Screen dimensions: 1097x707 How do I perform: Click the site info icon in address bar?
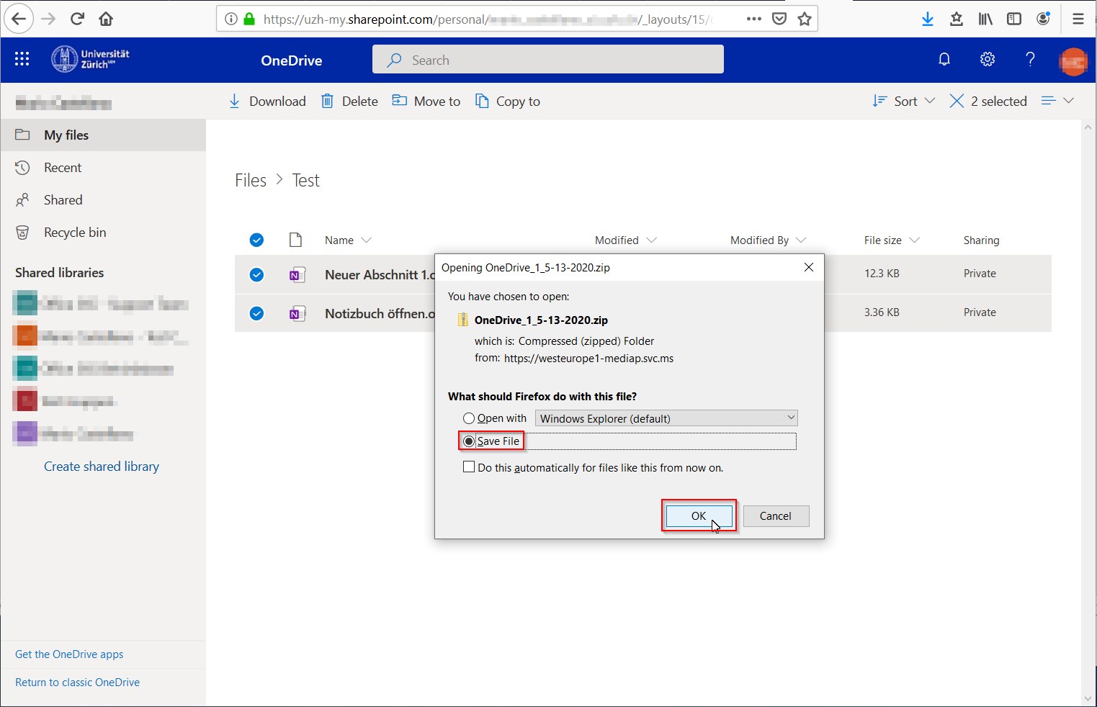coord(231,19)
